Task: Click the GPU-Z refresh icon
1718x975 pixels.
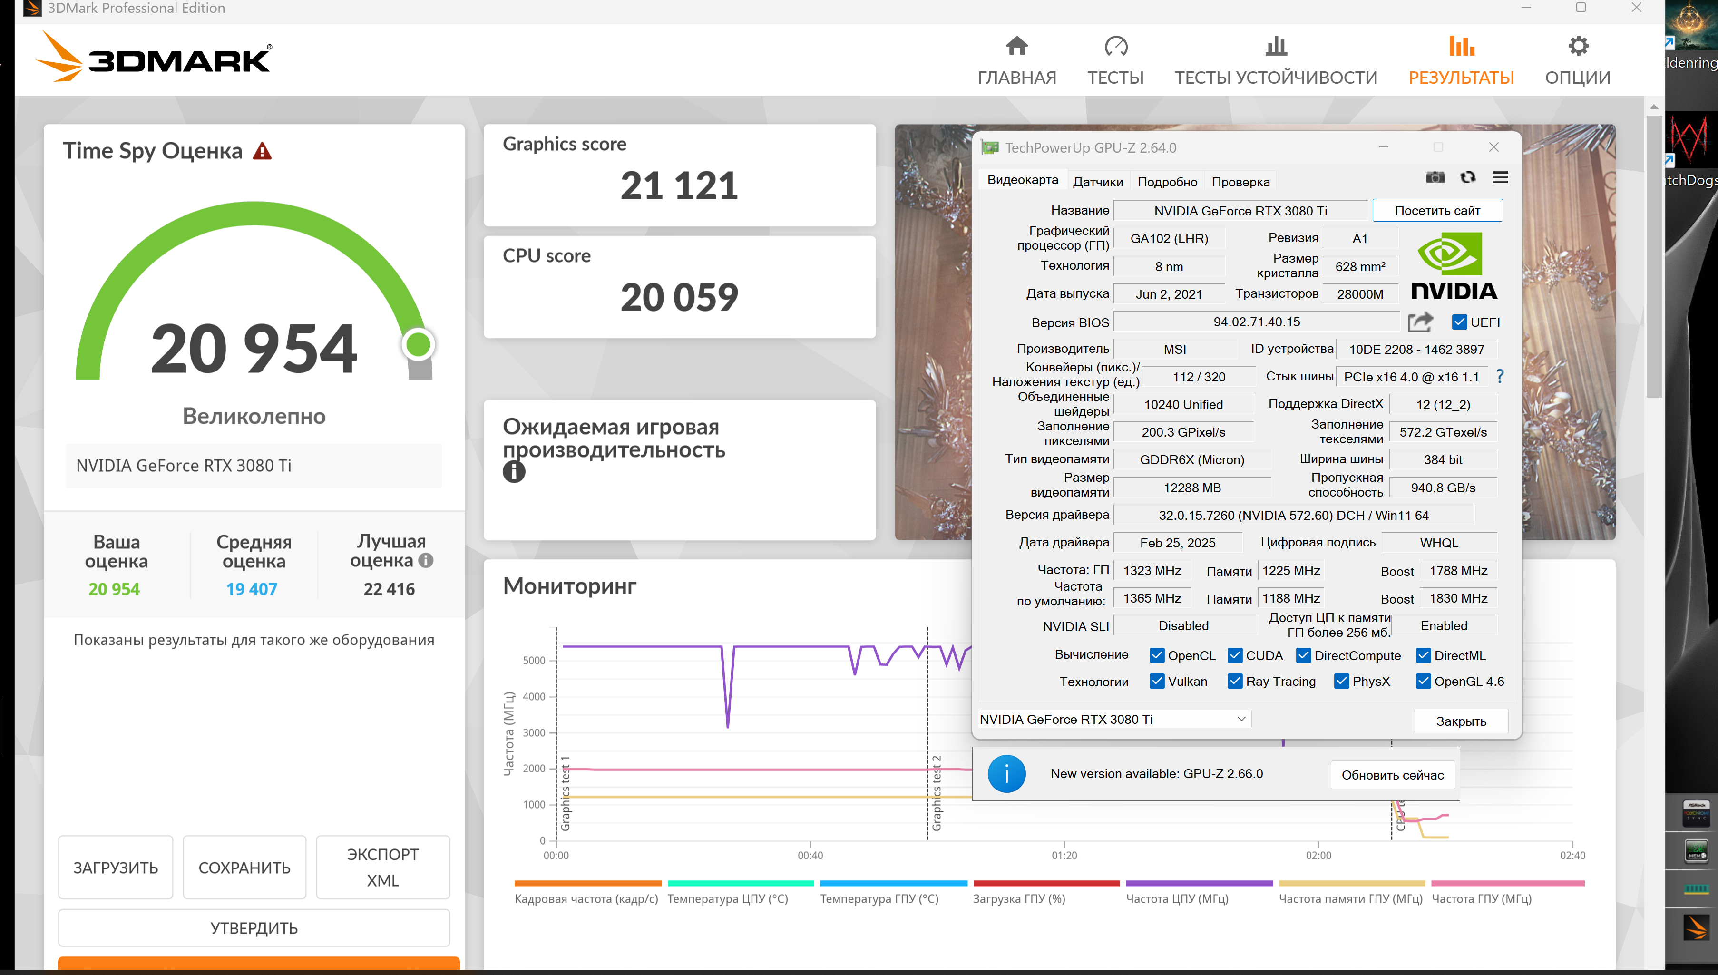Action: point(1468,177)
